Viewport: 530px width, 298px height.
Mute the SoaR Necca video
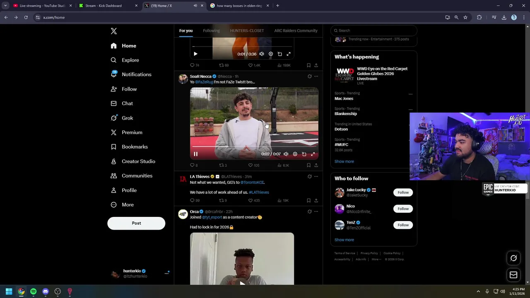click(x=286, y=154)
